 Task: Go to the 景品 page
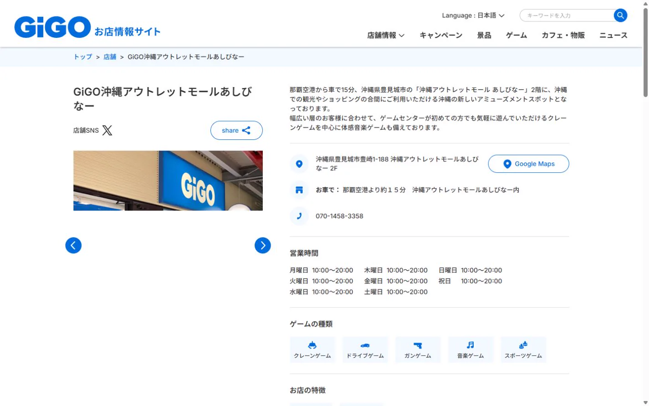pos(484,35)
